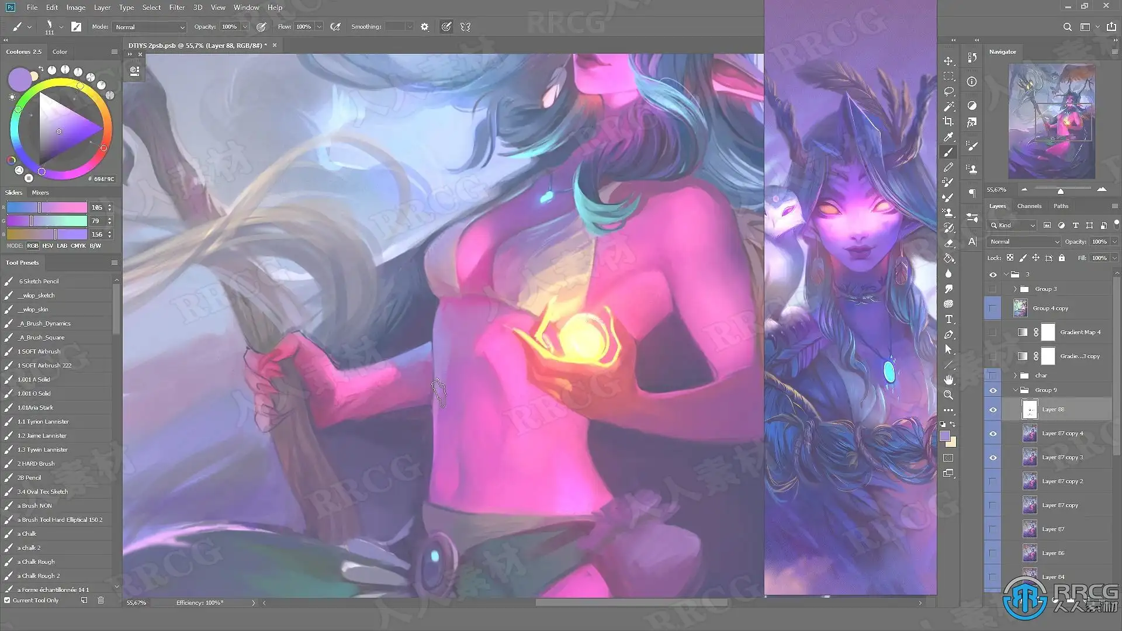Switch to the Channels tab
1122x631 pixels.
(x=1028, y=206)
